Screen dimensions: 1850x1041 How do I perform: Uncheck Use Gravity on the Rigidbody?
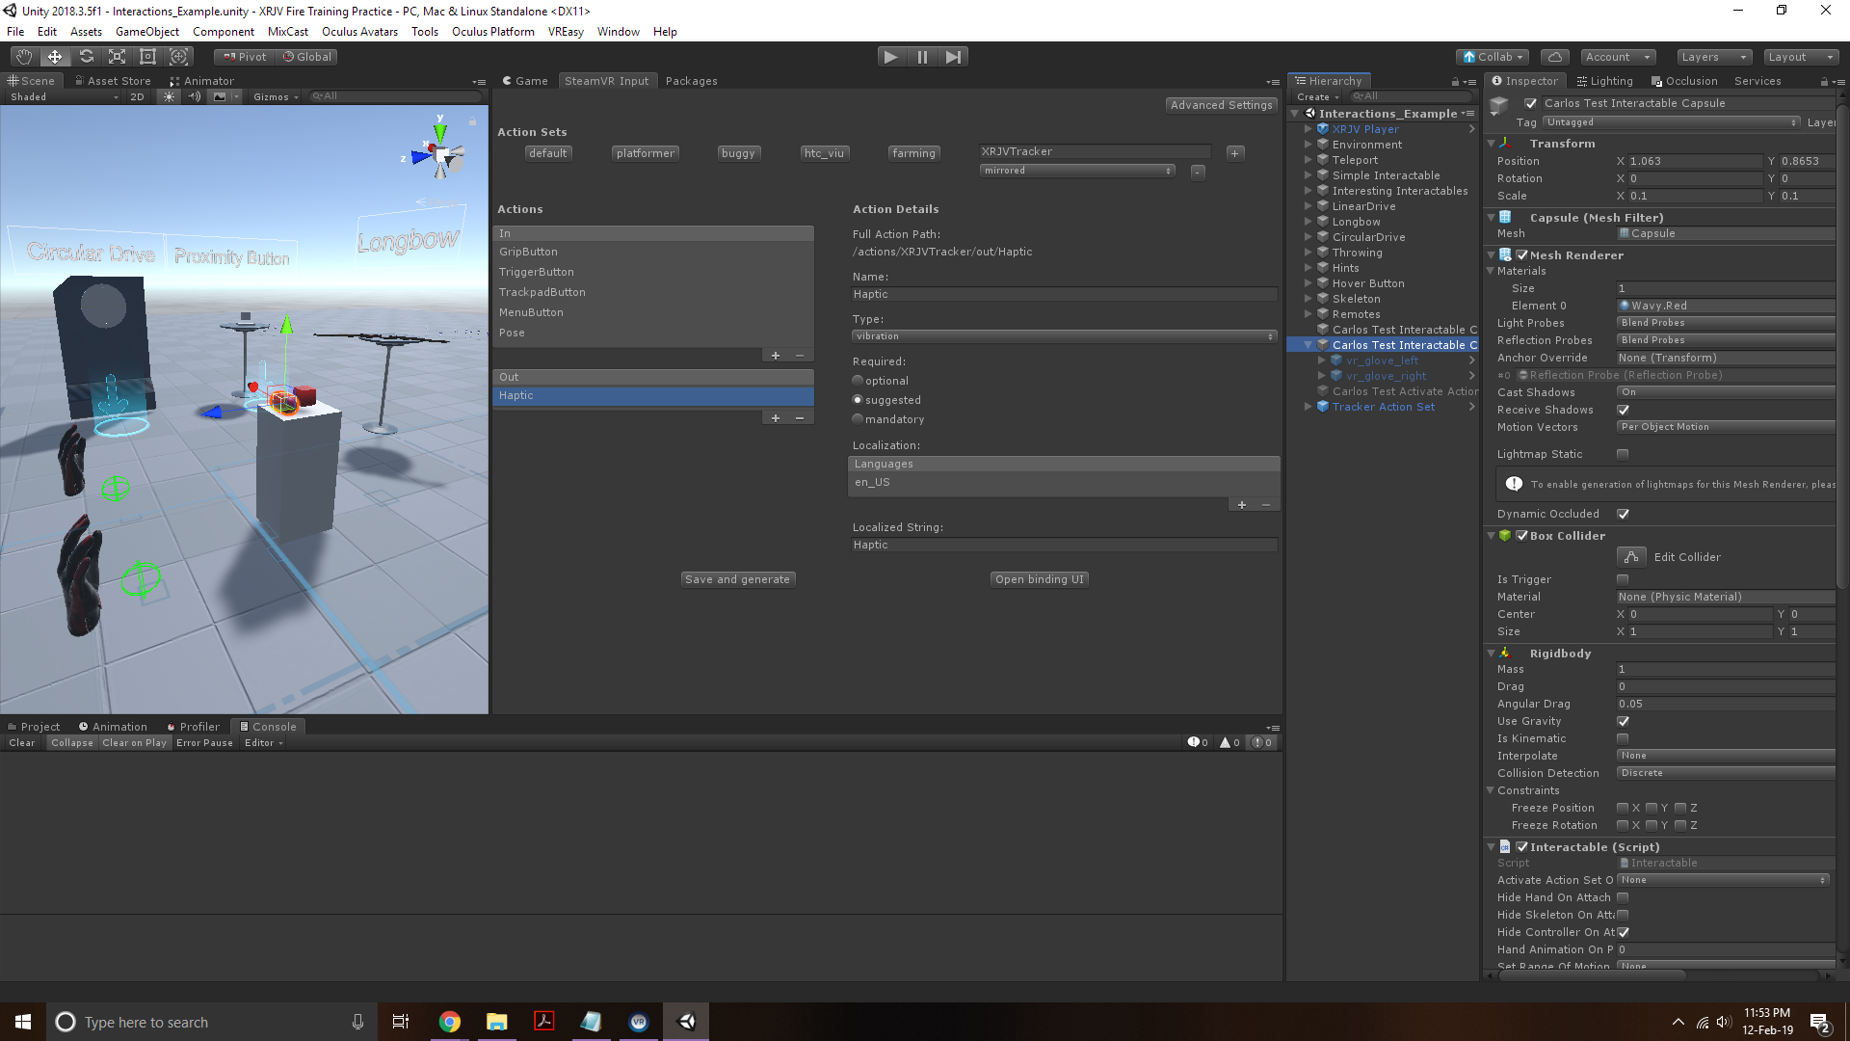click(x=1623, y=721)
